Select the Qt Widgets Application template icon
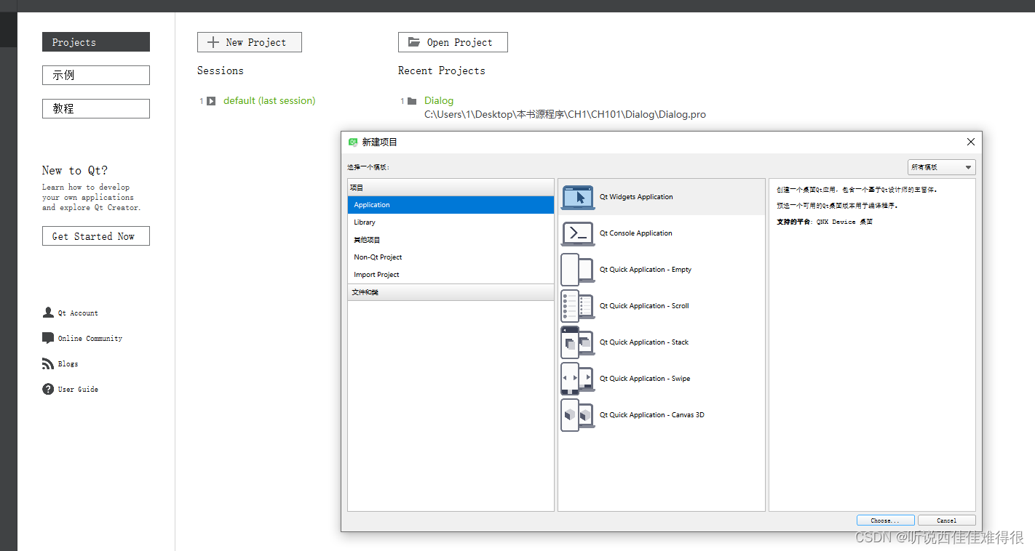 [578, 197]
